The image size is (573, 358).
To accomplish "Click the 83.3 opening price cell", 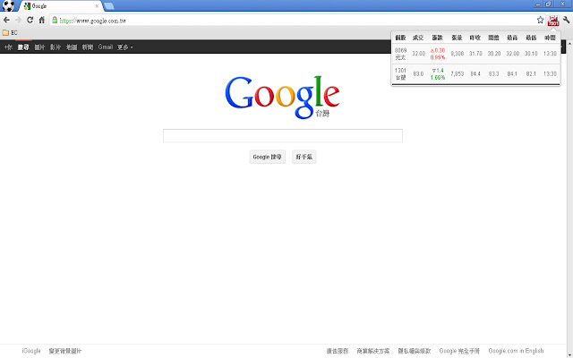I will 494,73.
